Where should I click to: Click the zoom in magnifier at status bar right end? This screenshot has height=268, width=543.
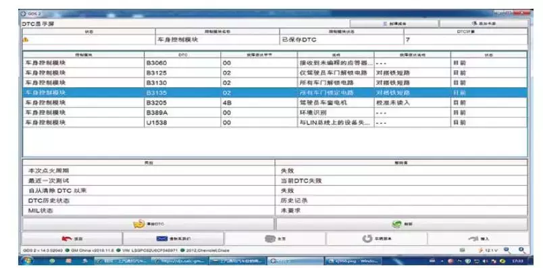coord(521,250)
